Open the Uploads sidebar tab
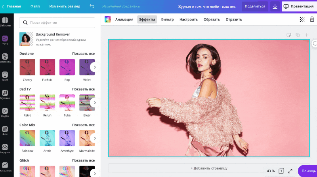 click(5, 149)
